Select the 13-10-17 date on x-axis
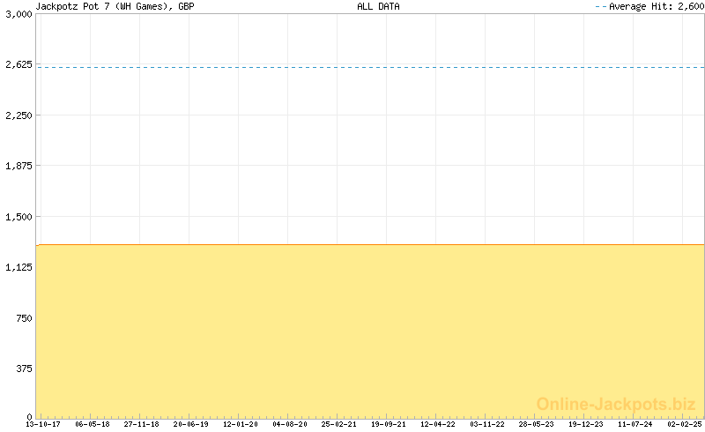This screenshot has height=432, width=705. click(42, 424)
